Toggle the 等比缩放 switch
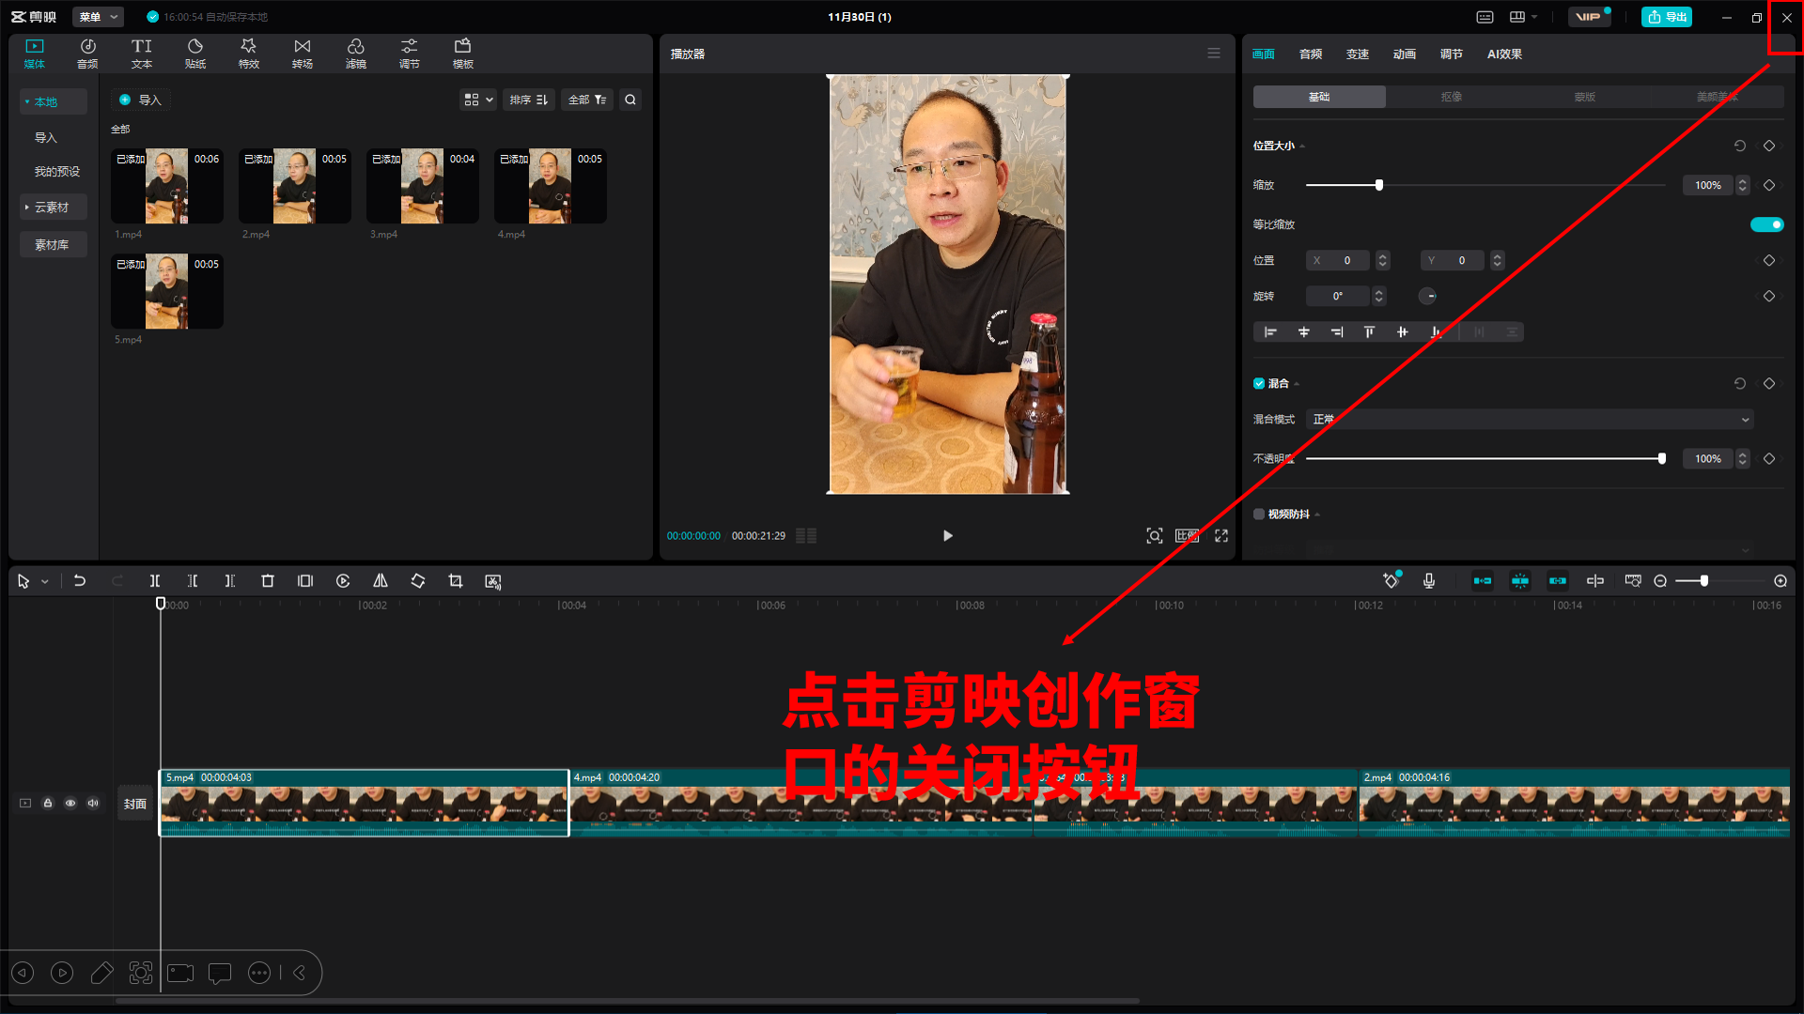Viewport: 1804px width, 1014px height. point(1766,224)
